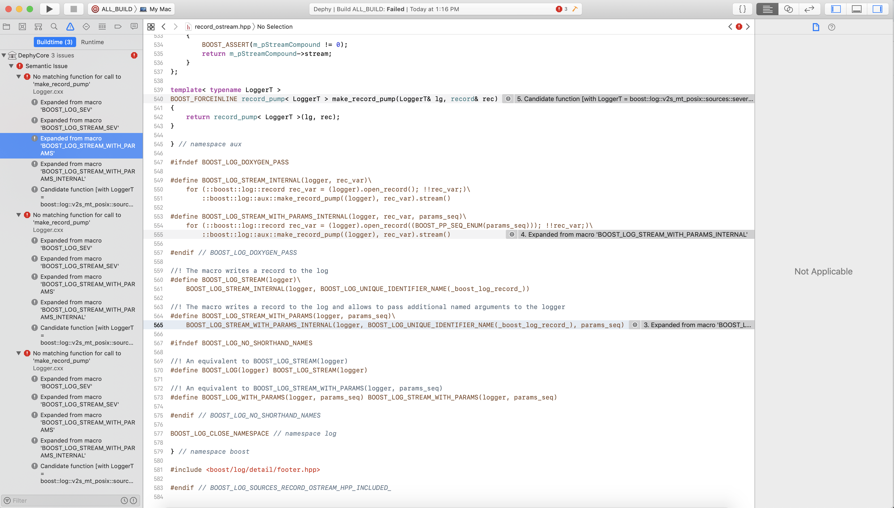Open the related items grid menu

[151, 27]
